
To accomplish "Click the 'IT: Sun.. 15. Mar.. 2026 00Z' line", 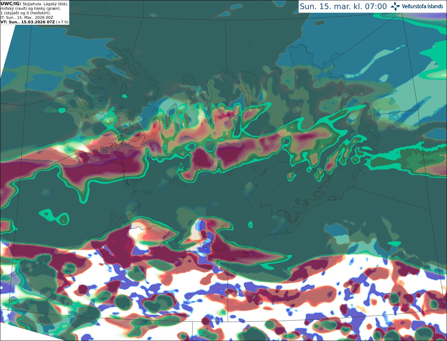I will click(27, 17).
